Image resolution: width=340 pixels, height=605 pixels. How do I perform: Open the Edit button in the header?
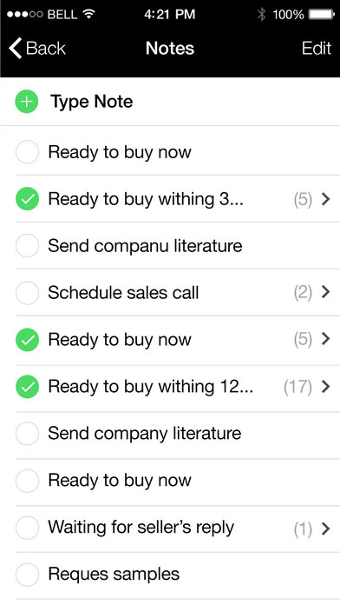click(x=317, y=48)
